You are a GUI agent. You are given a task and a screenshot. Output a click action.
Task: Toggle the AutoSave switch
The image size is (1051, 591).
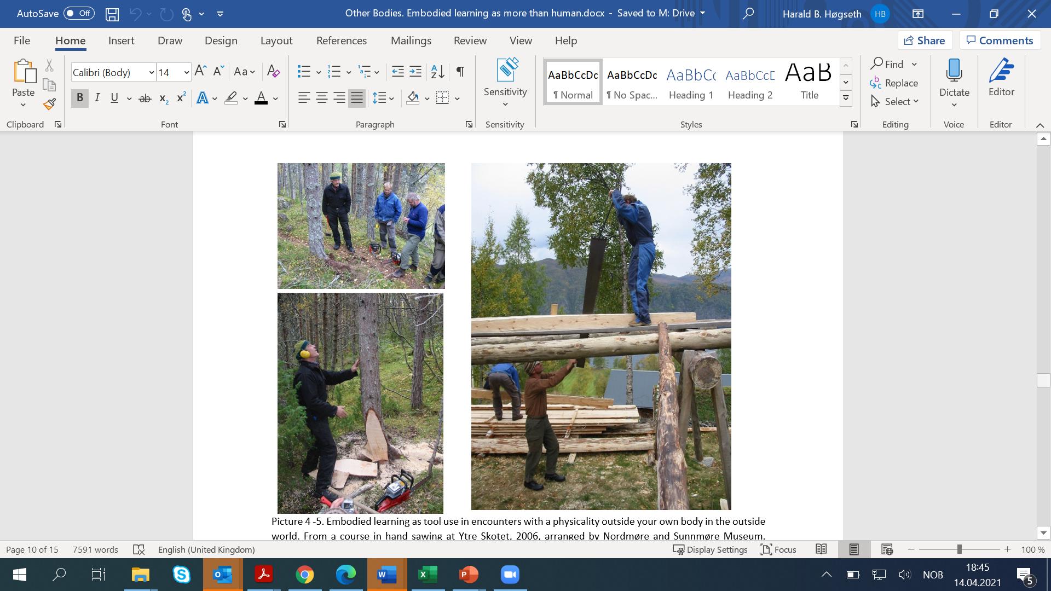tap(79, 13)
